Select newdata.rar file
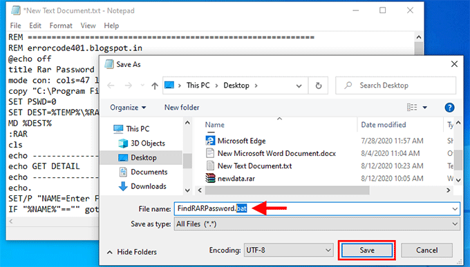 (236, 179)
